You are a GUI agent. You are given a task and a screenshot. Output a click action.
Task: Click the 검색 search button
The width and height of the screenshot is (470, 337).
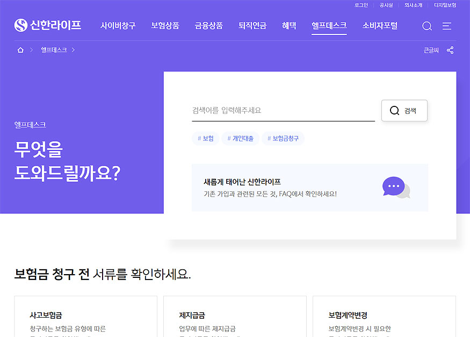404,111
